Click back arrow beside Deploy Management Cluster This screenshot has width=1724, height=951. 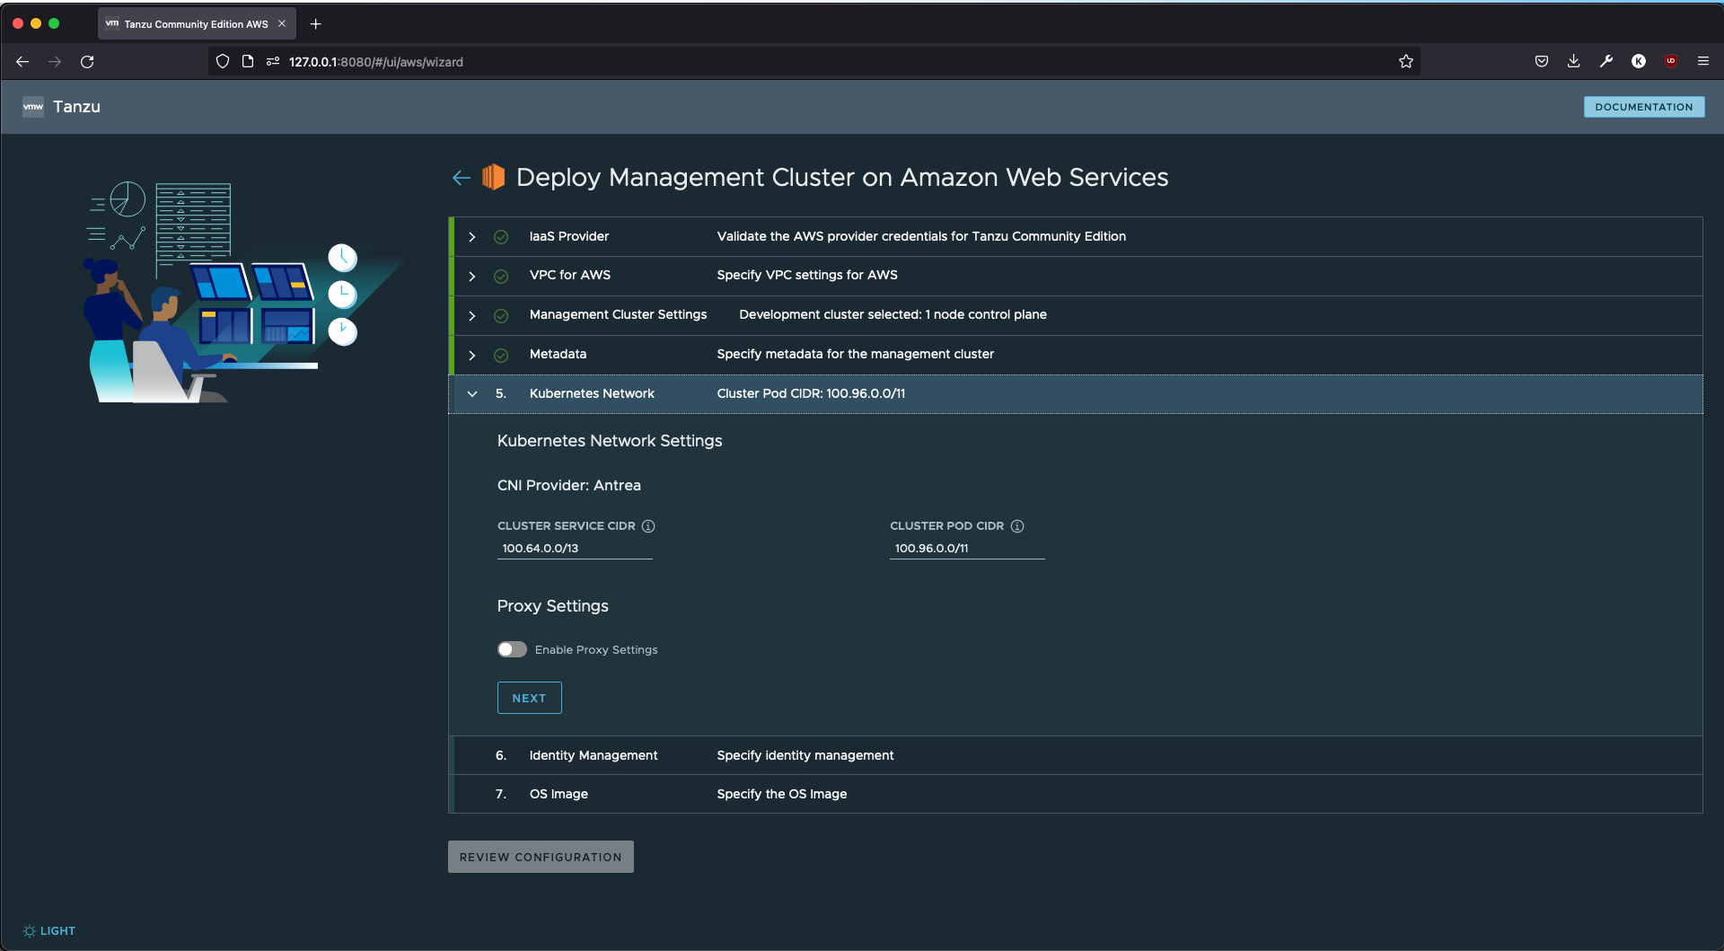[462, 178]
